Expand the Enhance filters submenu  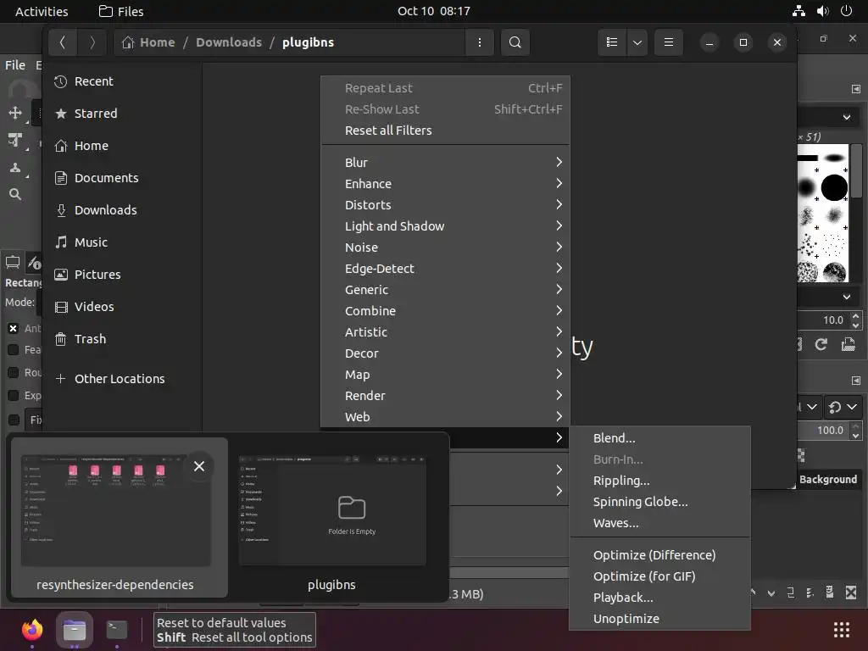click(445, 184)
